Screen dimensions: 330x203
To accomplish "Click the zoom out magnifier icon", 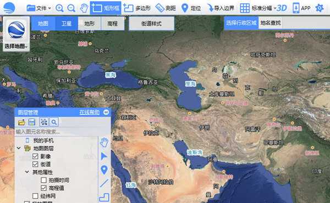I will pos(71,8).
